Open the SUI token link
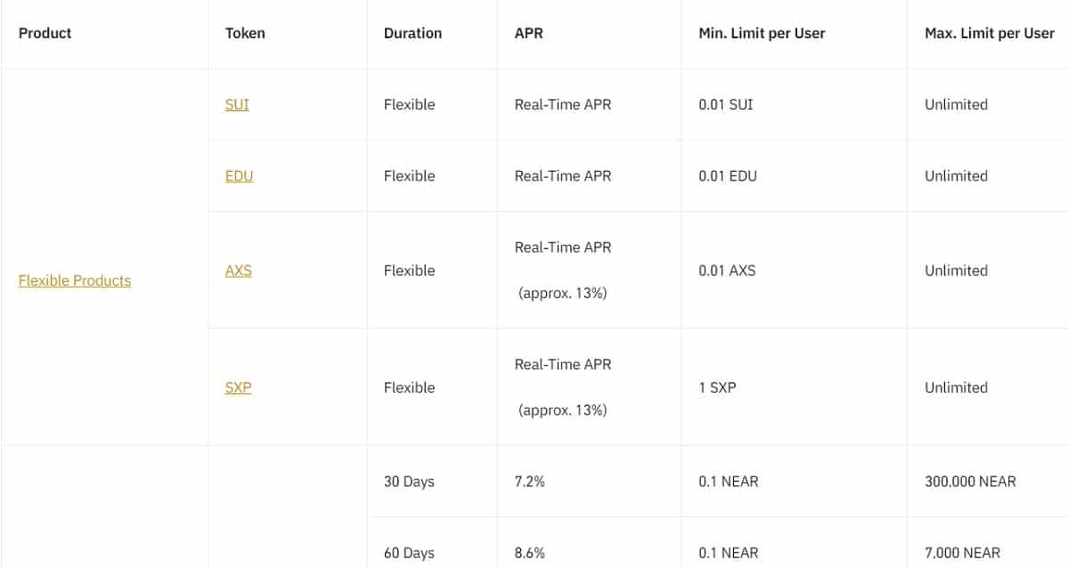 click(237, 104)
